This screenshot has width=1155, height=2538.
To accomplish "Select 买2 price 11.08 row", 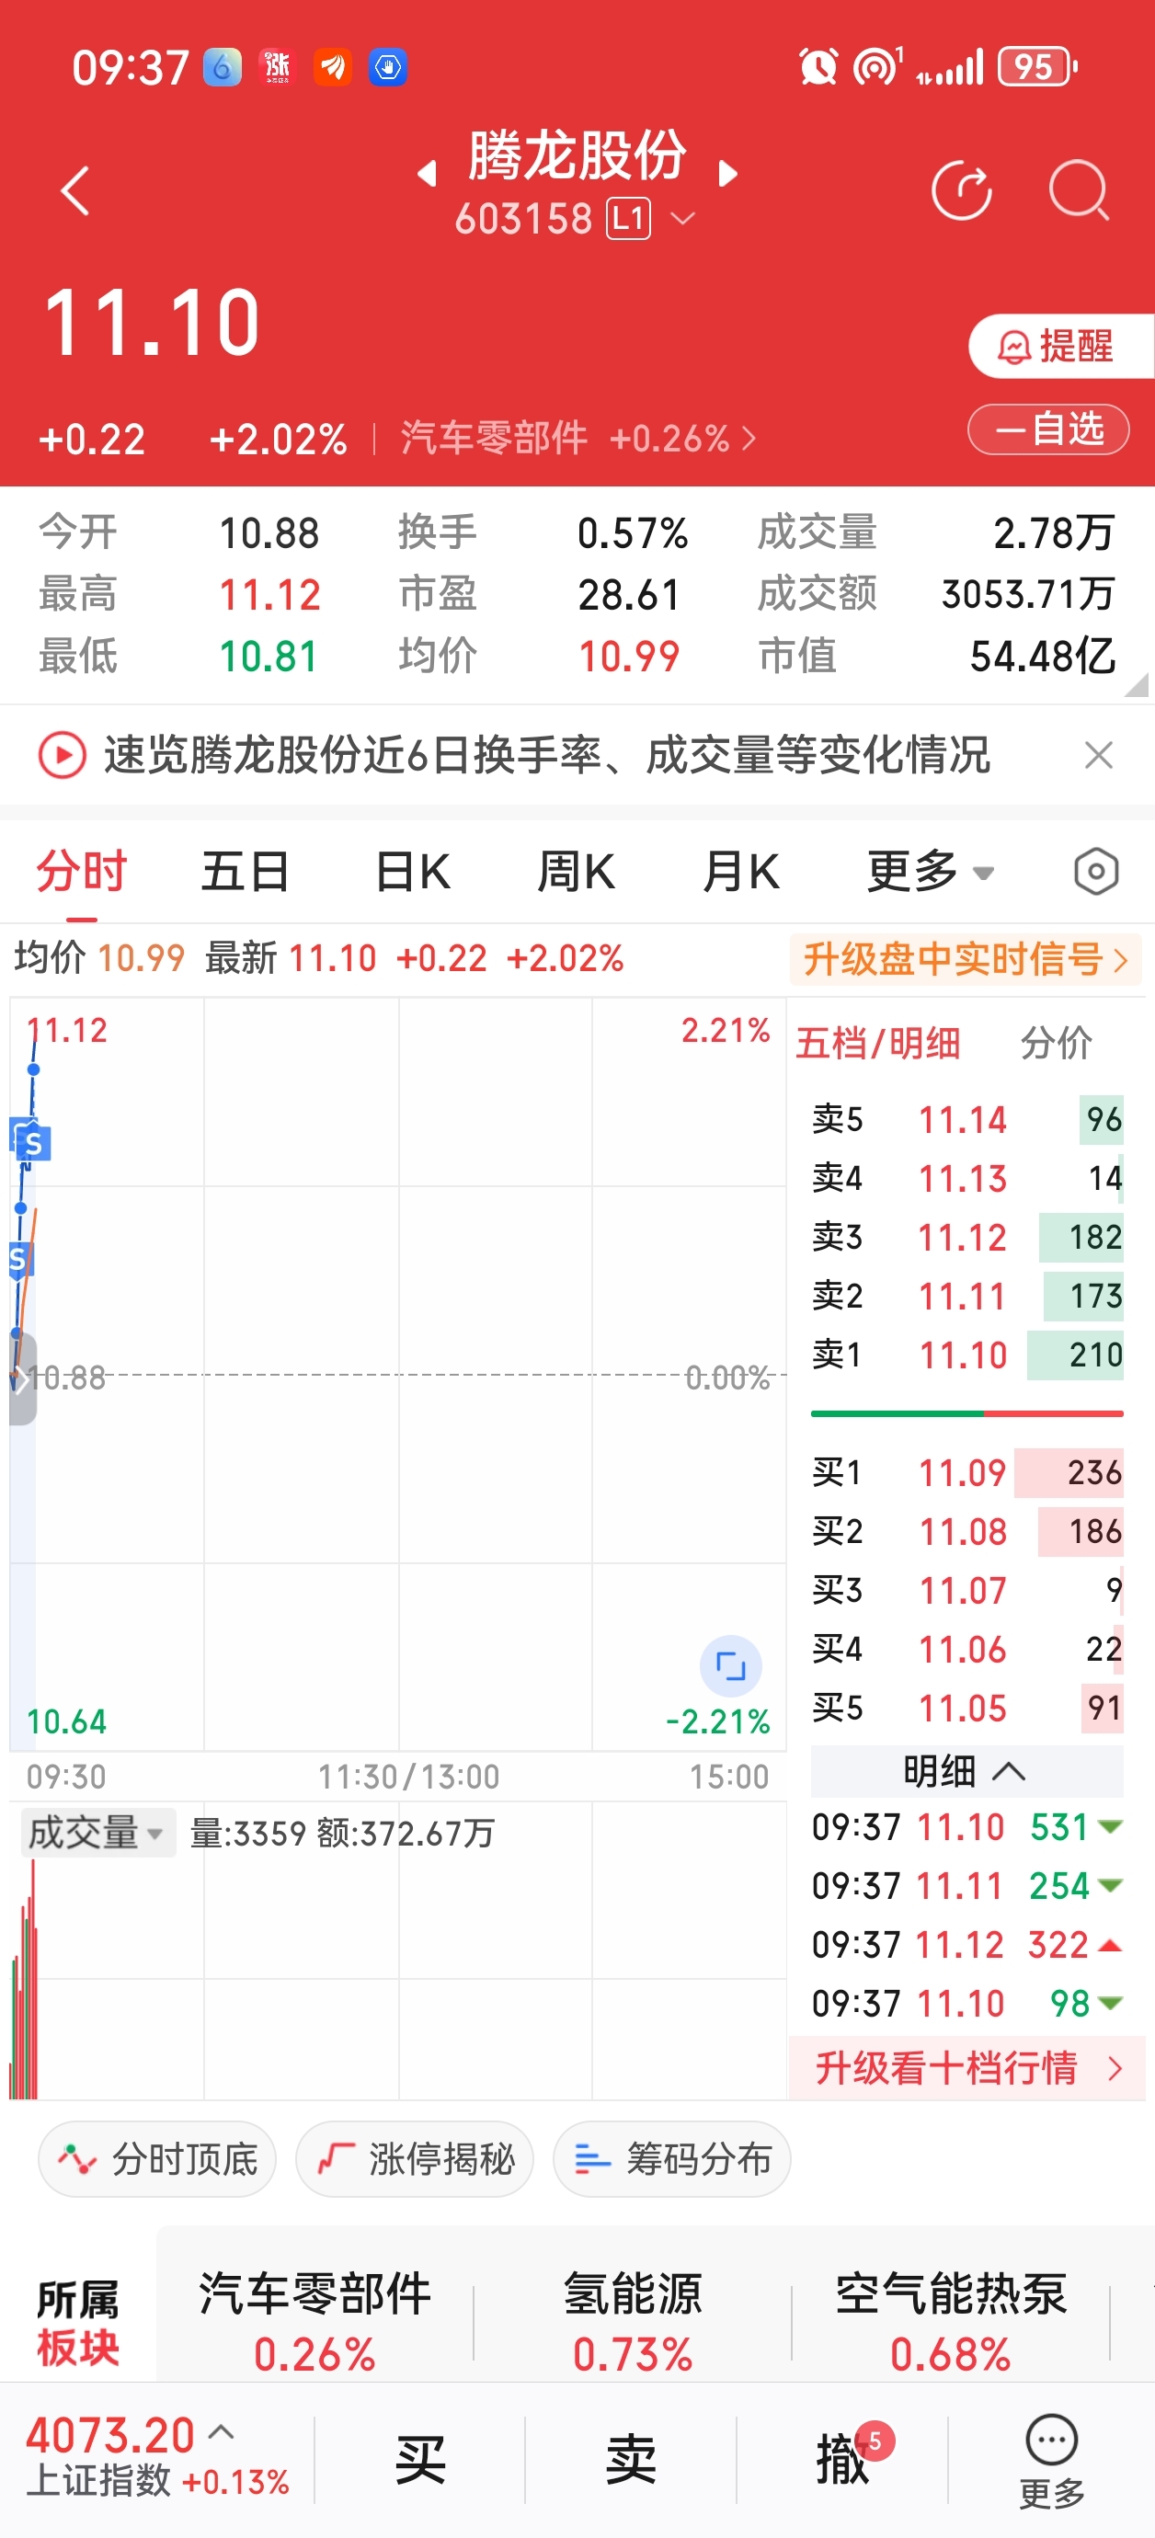I will pyautogui.click(x=966, y=1532).
